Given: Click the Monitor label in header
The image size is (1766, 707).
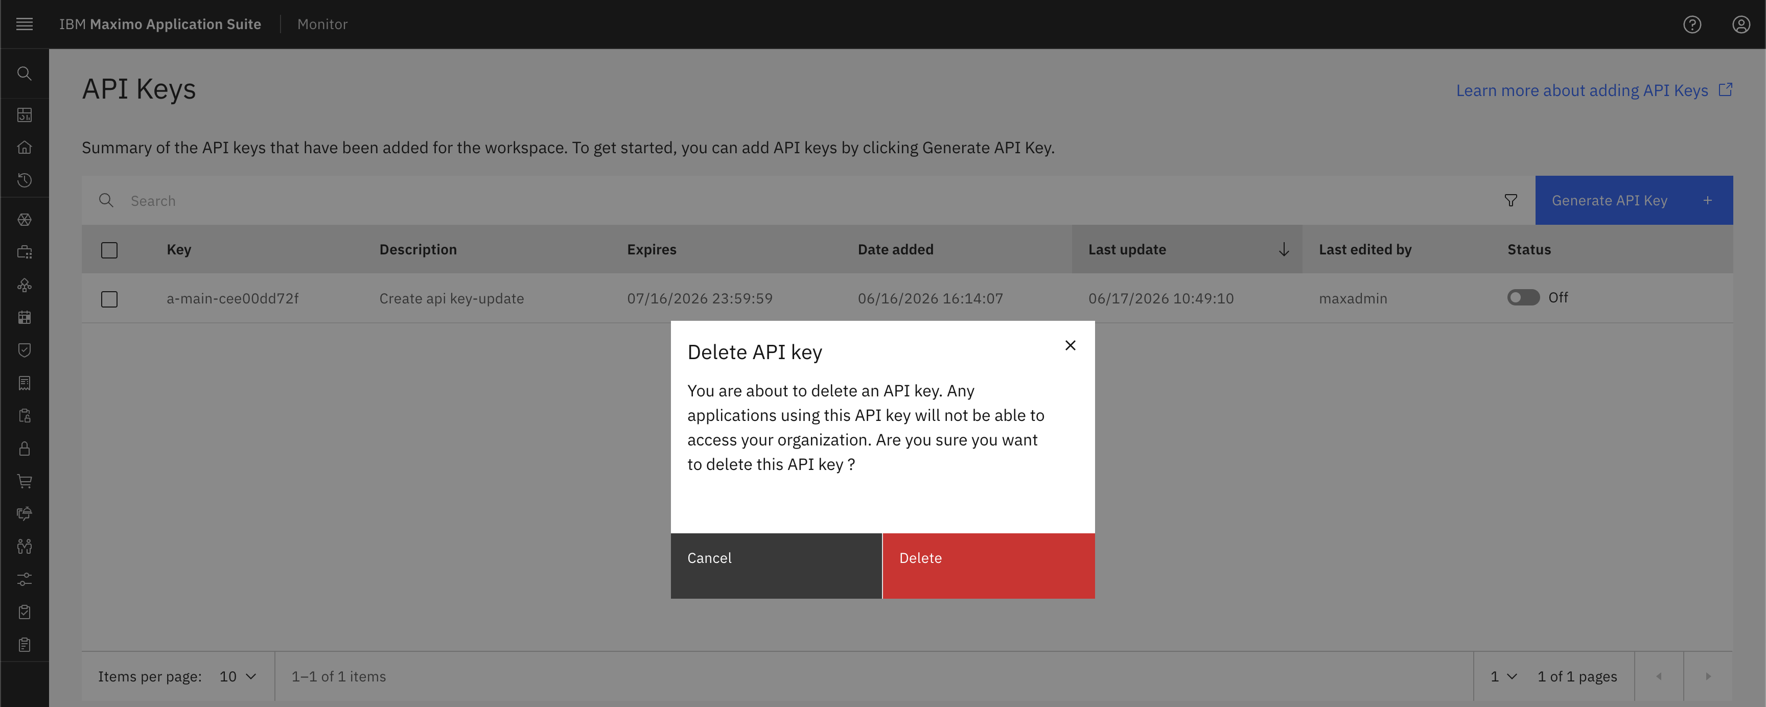Looking at the screenshot, I should pyautogui.click(x=322, y=24).
